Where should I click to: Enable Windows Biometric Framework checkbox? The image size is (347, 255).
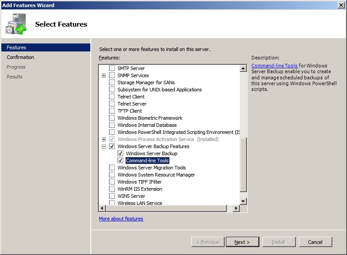coord(112,118)
